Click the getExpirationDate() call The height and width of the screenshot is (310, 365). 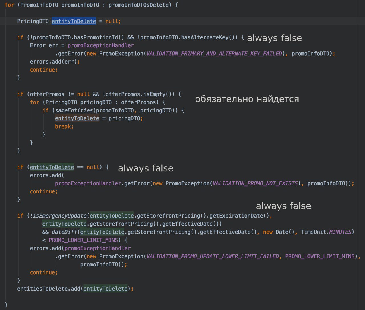pyautogui.click(x=239, y=216)
